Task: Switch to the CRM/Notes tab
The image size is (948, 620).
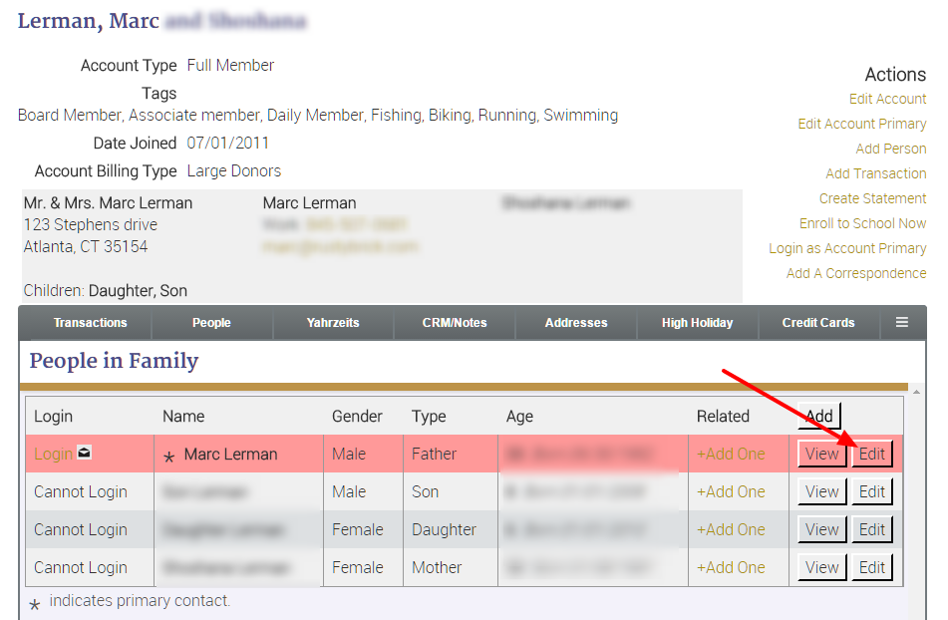Action: [454, 322]
